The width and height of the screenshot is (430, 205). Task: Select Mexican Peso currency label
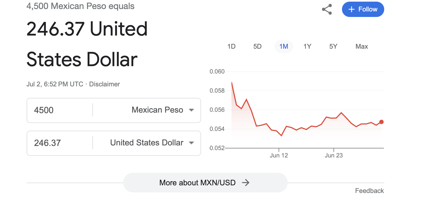point(157,110)
